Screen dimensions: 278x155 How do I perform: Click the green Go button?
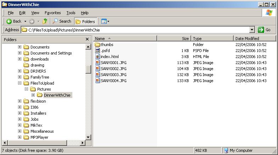click(264, 30)
